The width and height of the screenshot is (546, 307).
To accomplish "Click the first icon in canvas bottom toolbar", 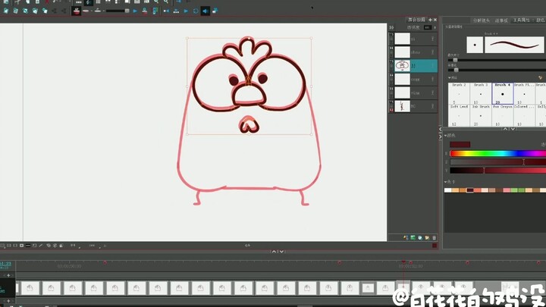I will tap(2, 246).
